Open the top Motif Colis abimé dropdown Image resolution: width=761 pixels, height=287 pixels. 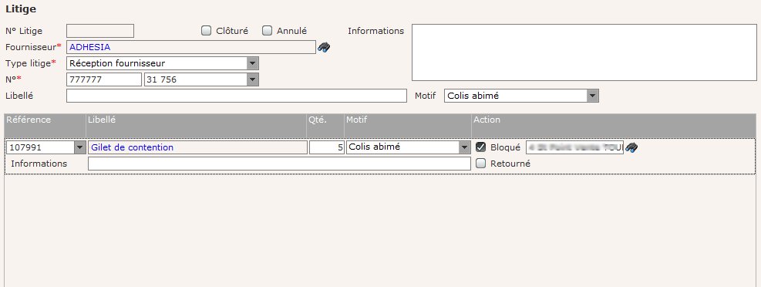pyautogui.click(x=521, y=96)
